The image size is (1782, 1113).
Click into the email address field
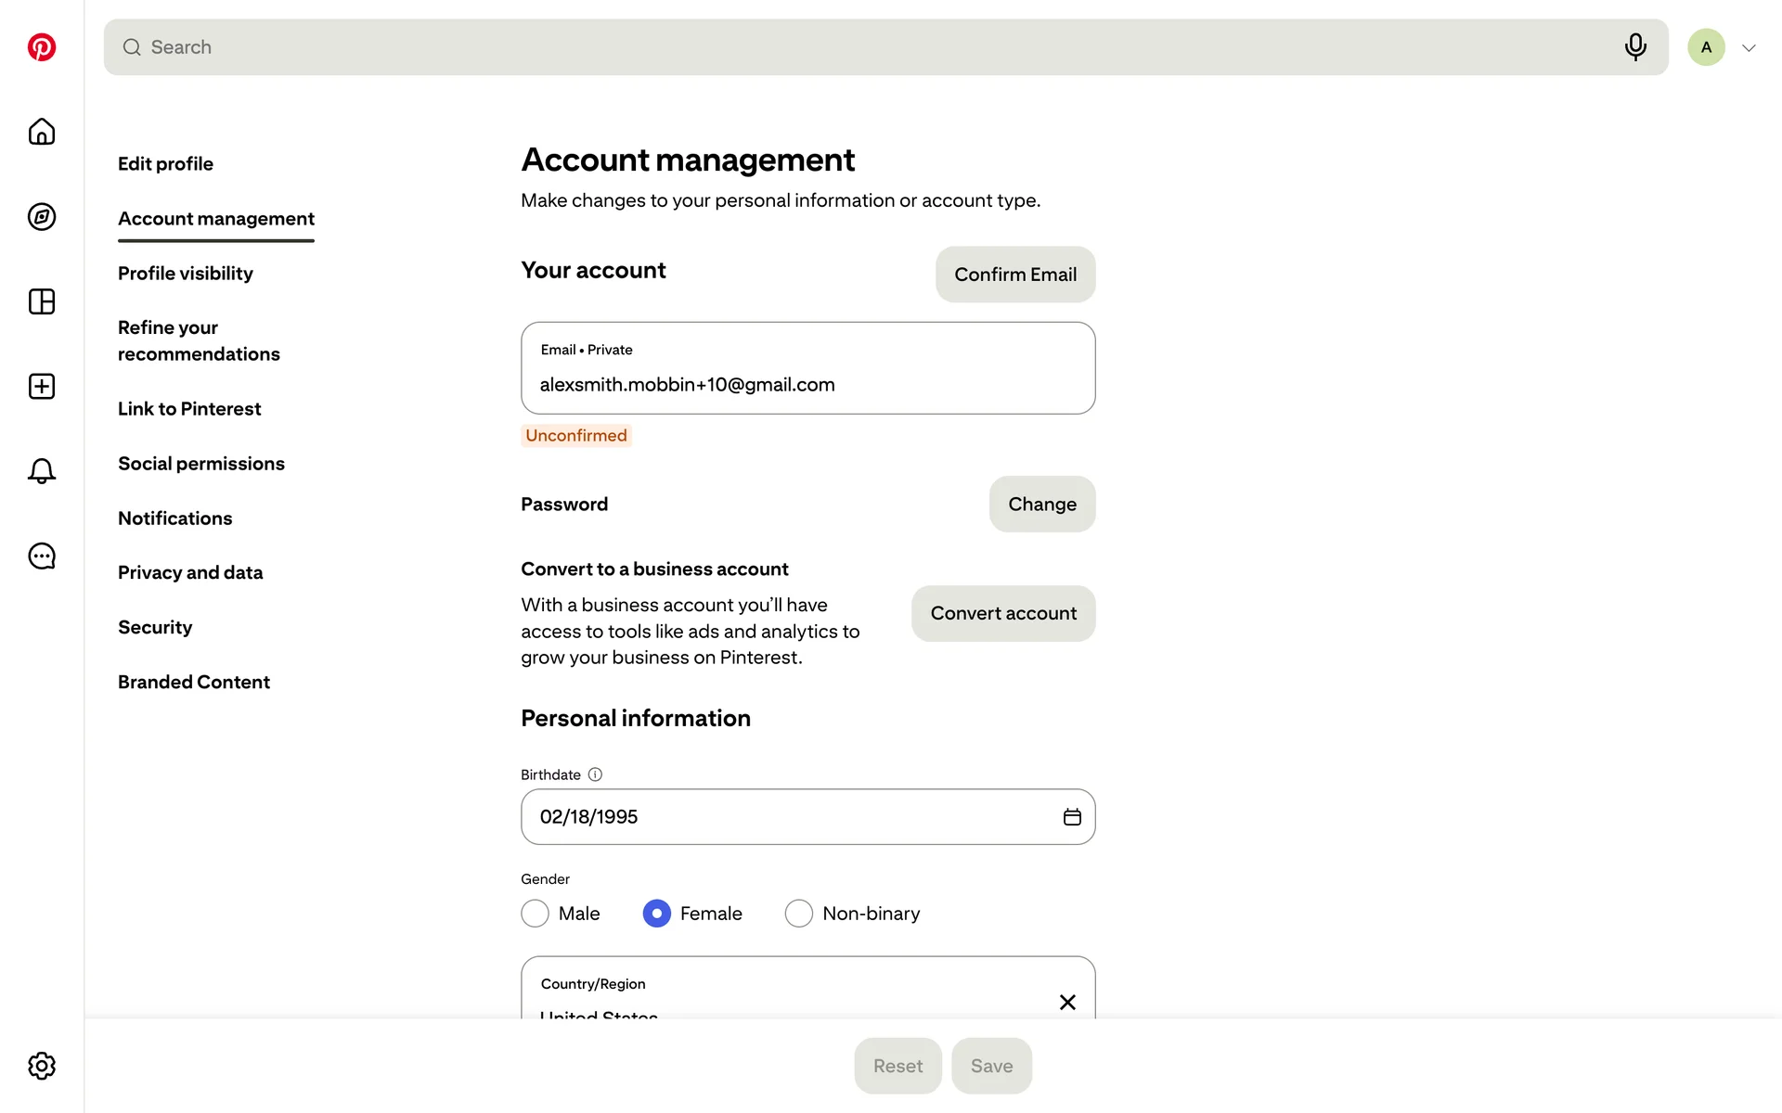coord(807,384)
